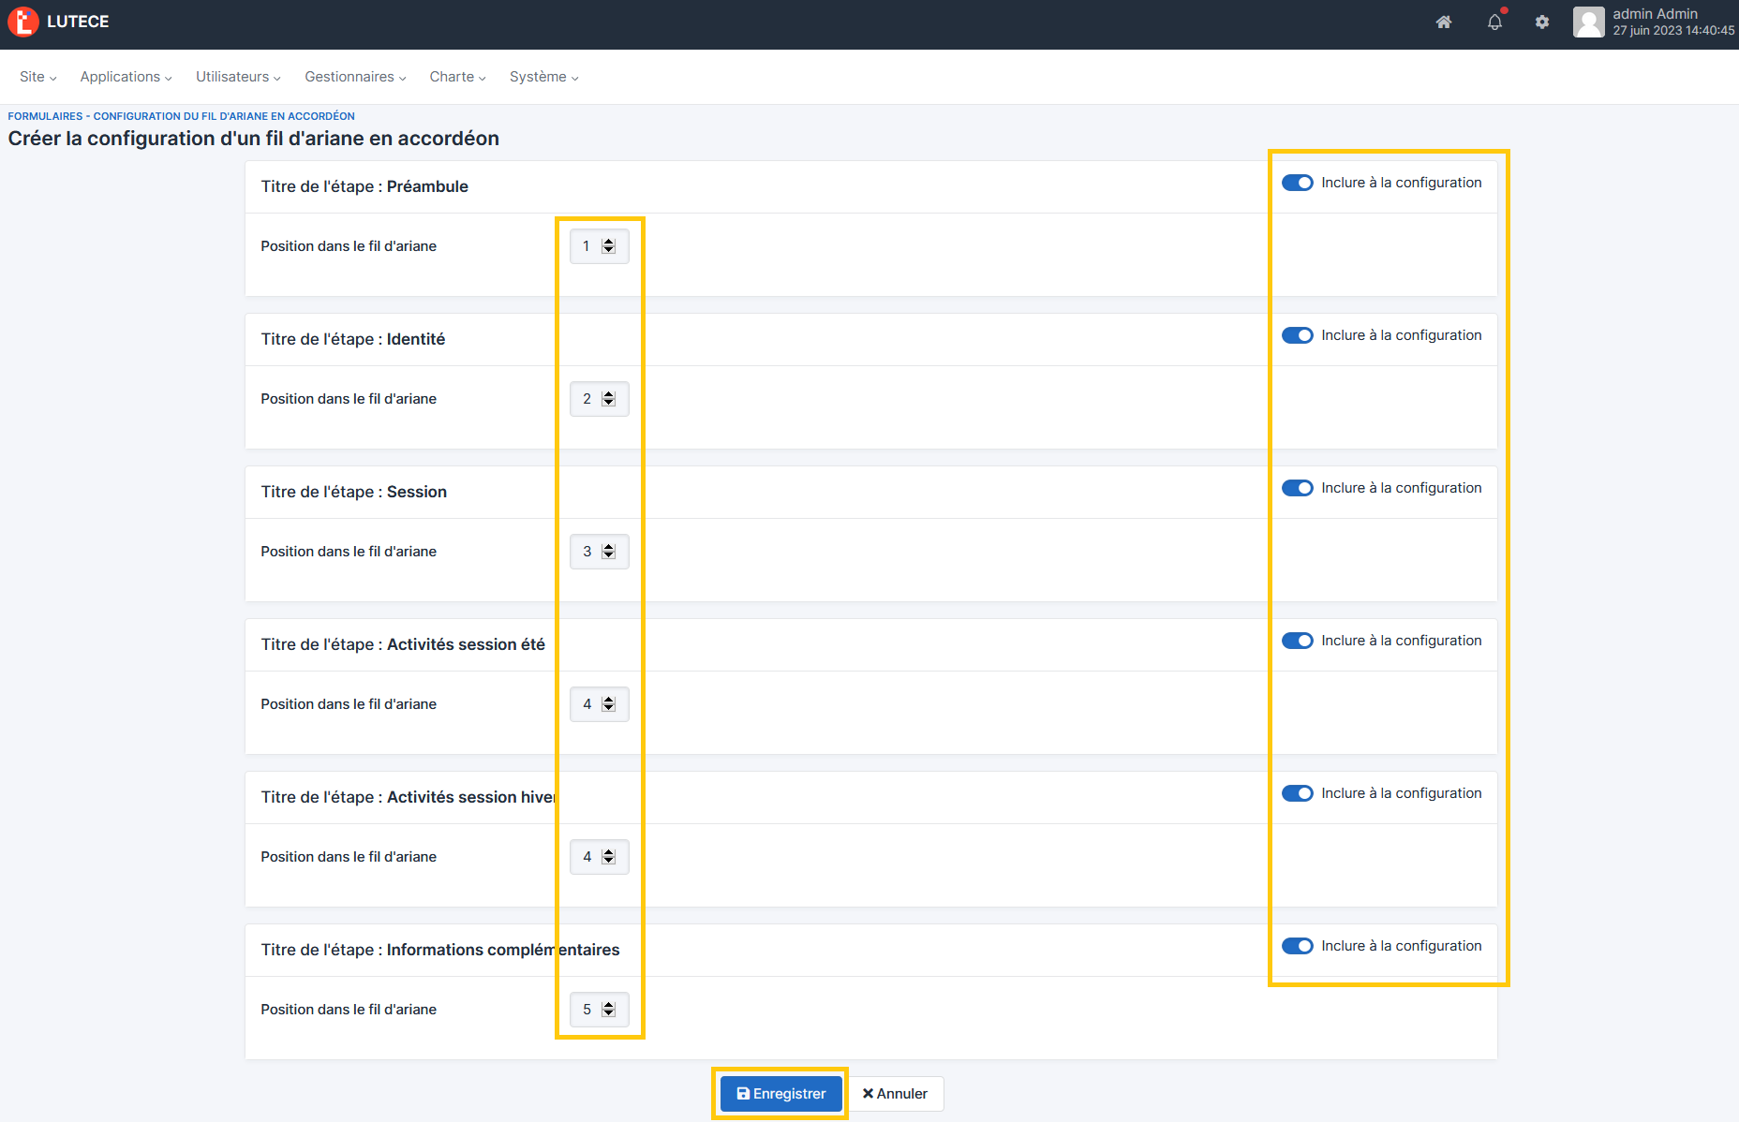Save with the Enregistrer button
This screenshot has height=1122, width=1739.
click(x=780, y=1094)
